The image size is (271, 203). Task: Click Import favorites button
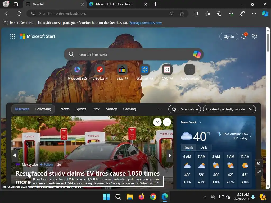[x=18, y=23]
